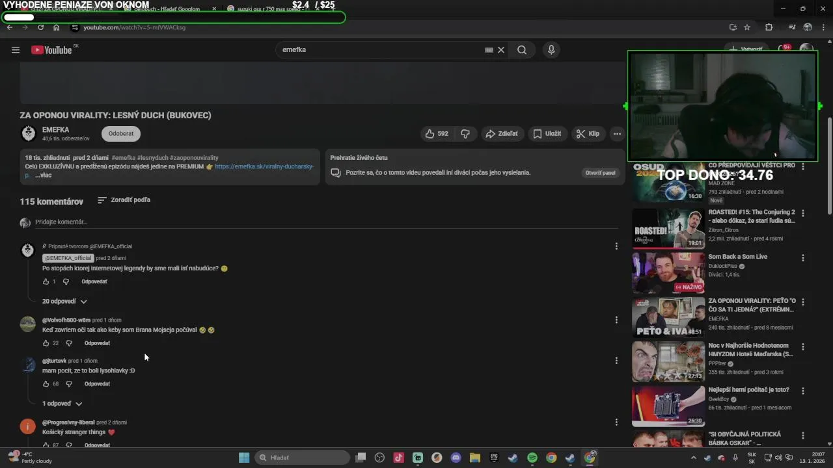Open File Explorer from the taskbar
Viewport: 833px width, 468px height.
pos(474,458)
